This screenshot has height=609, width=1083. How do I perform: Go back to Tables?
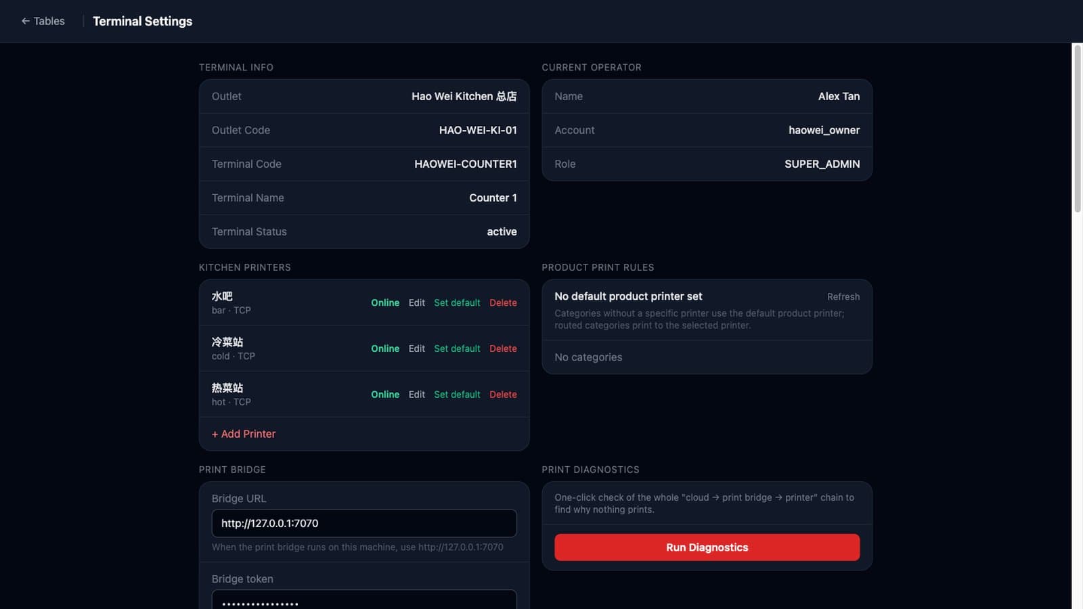click(x=43, y=21)
